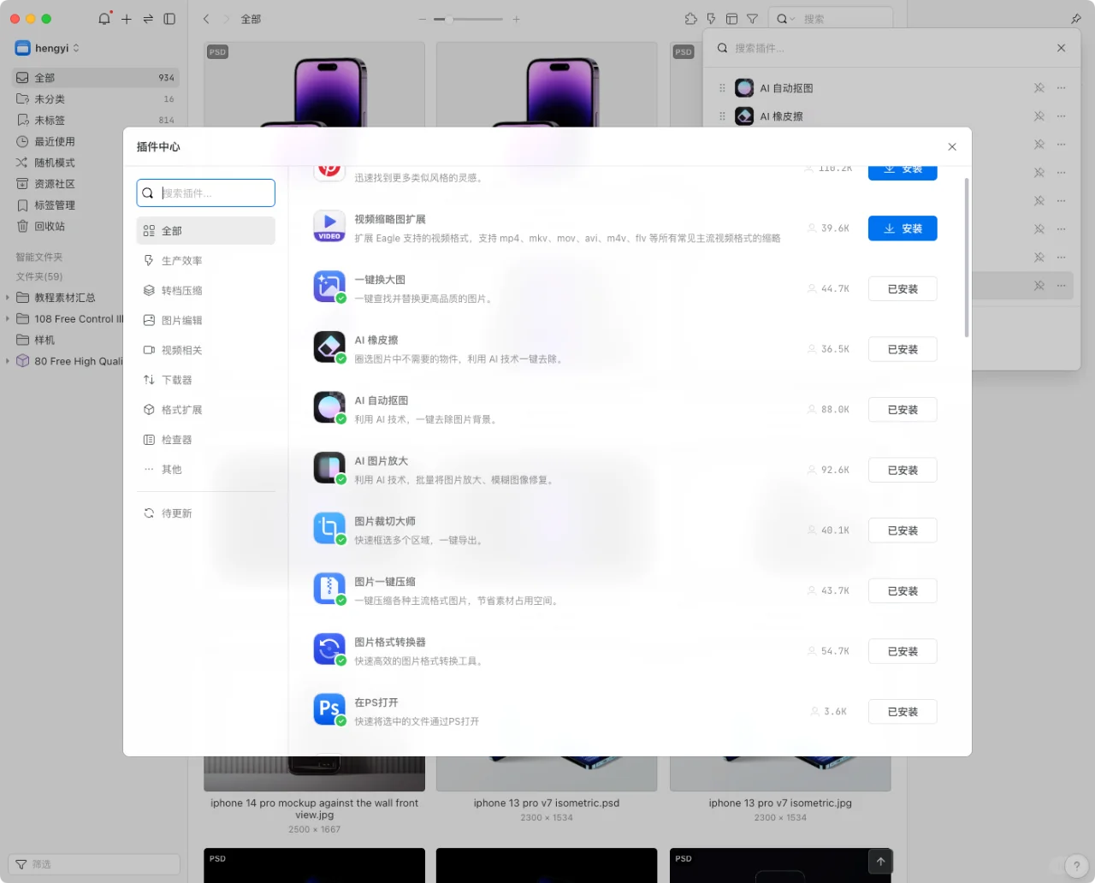
Task: Click the 一键换大图 plugin icon
Action: click(329, 287)
